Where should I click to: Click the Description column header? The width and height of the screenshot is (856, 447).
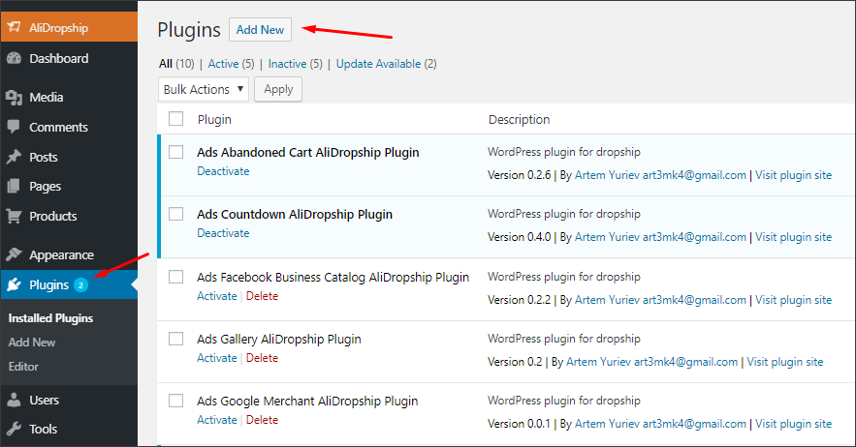coord(520,119)
